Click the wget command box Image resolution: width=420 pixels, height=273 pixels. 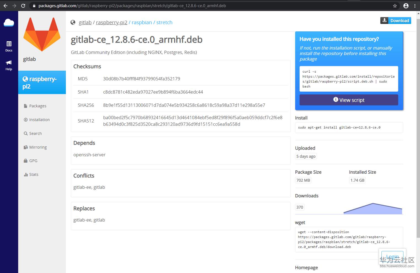(349, 239)
